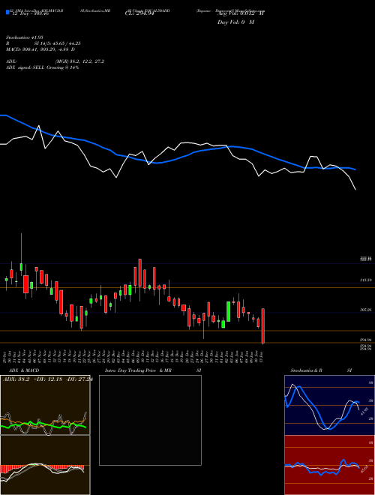
Task: Click the MACD histogram chart thumbnail
Action: (x=45, y=465)
